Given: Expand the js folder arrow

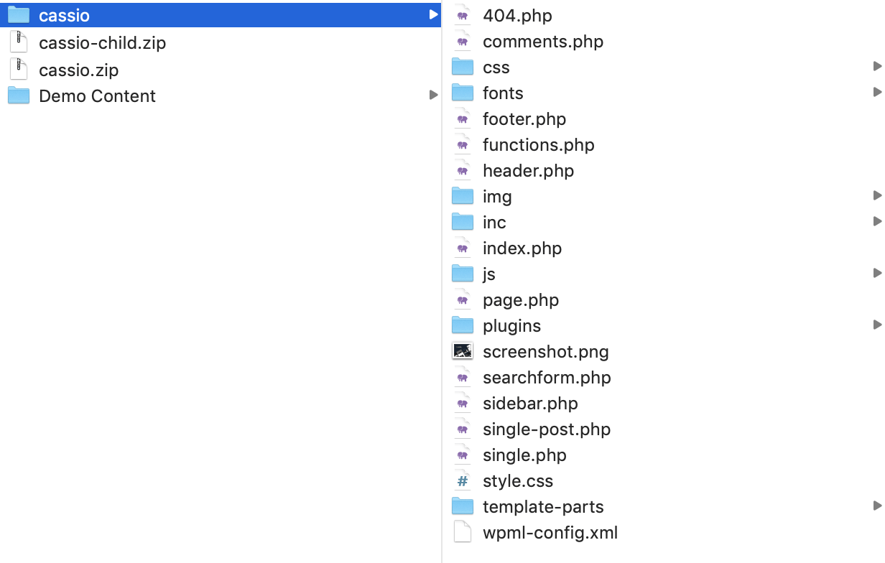Looking at the screenshot, I should (877, 274).
